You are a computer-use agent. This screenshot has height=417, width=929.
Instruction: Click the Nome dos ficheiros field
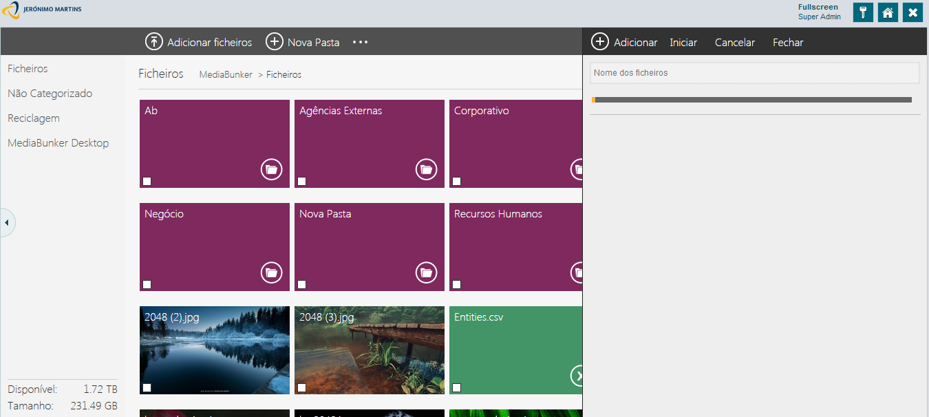[x=755, y=73]
